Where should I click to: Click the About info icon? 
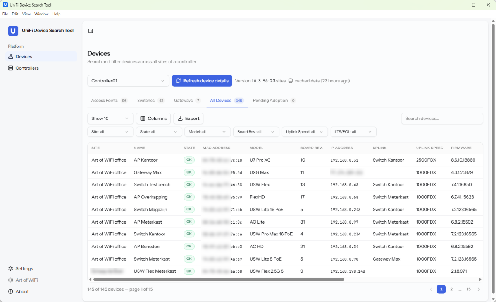pos(11,292)
